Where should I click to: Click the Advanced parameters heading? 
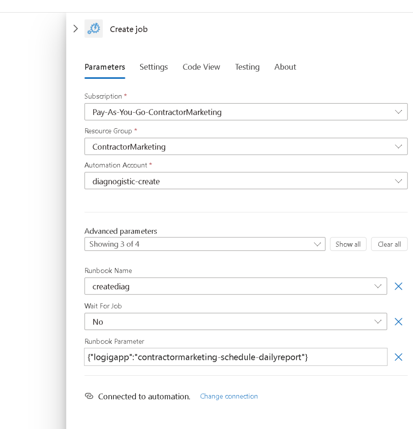[x=121, y=231]
